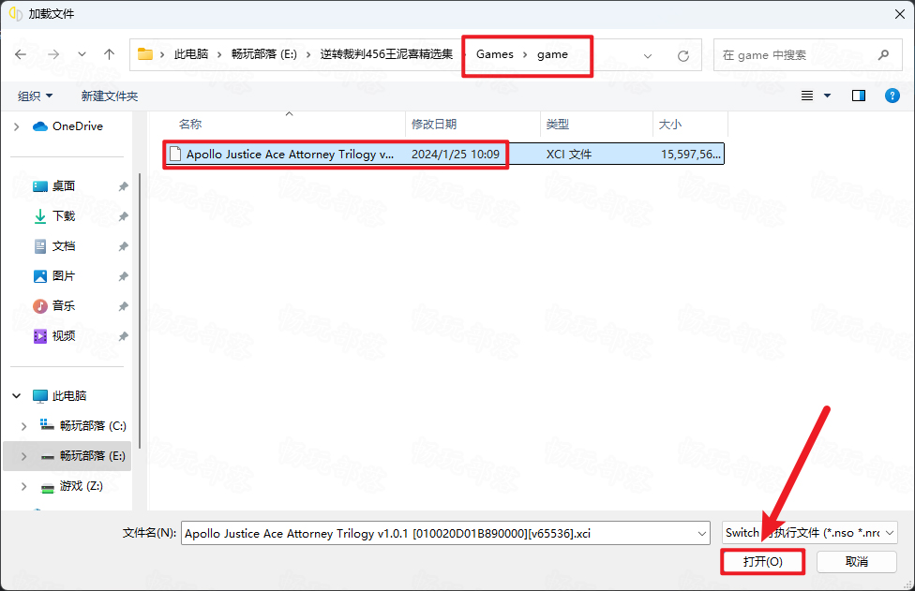915x591 pixels.
Task: Unpin 图片 using its pin icon
Action: [123, 277]
